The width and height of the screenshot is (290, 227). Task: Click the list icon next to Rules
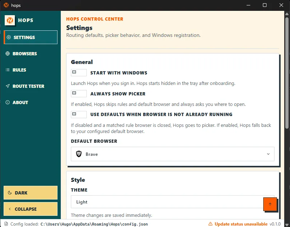point(8,70)
